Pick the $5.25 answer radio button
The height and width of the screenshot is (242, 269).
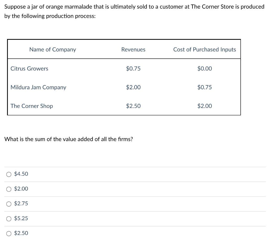point(9,218)
